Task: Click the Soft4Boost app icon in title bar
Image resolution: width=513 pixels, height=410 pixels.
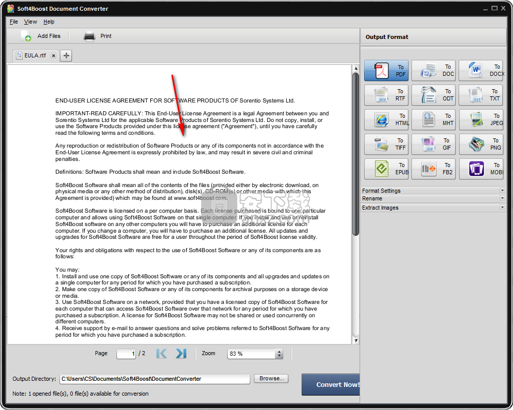Action: pyautogui.click(x=10, y=9)
